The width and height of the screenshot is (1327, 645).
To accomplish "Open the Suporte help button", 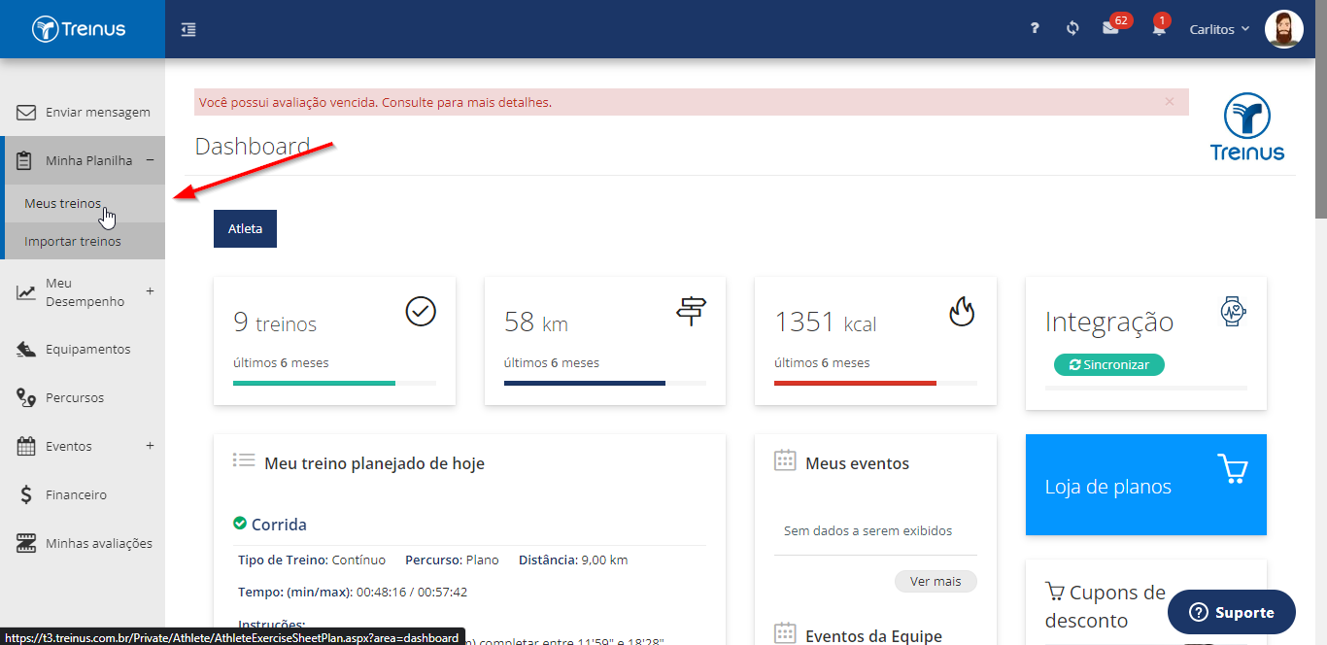I will [x=1232, y=612].
